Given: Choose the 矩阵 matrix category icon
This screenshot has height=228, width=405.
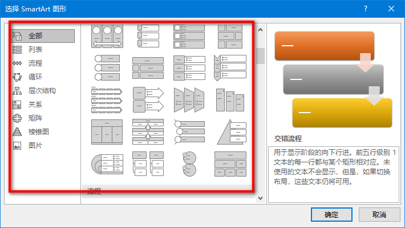Looking at the screenshot, I should 17,118.
